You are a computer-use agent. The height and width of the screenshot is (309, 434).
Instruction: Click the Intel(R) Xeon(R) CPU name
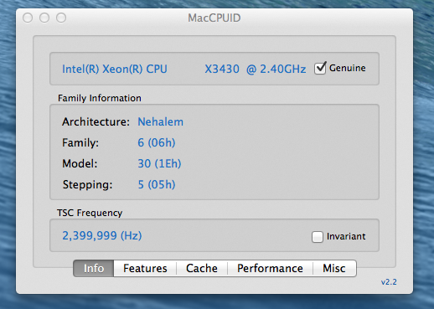tap(115, 69)
